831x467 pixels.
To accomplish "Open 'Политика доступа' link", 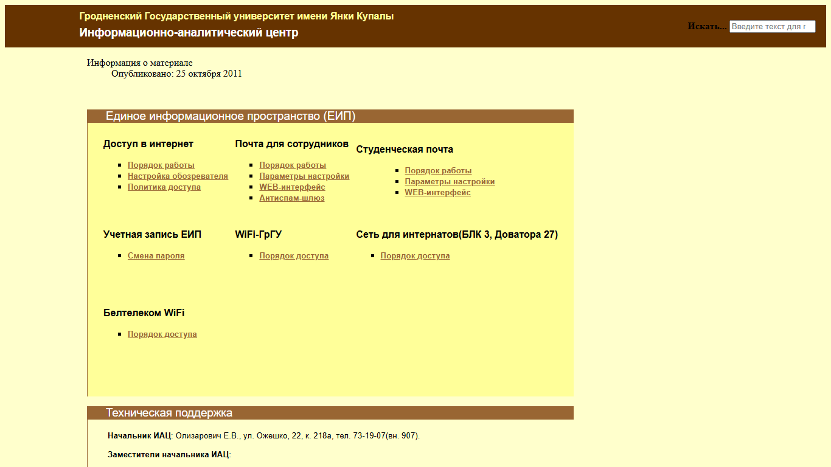I will coord(164,187).
